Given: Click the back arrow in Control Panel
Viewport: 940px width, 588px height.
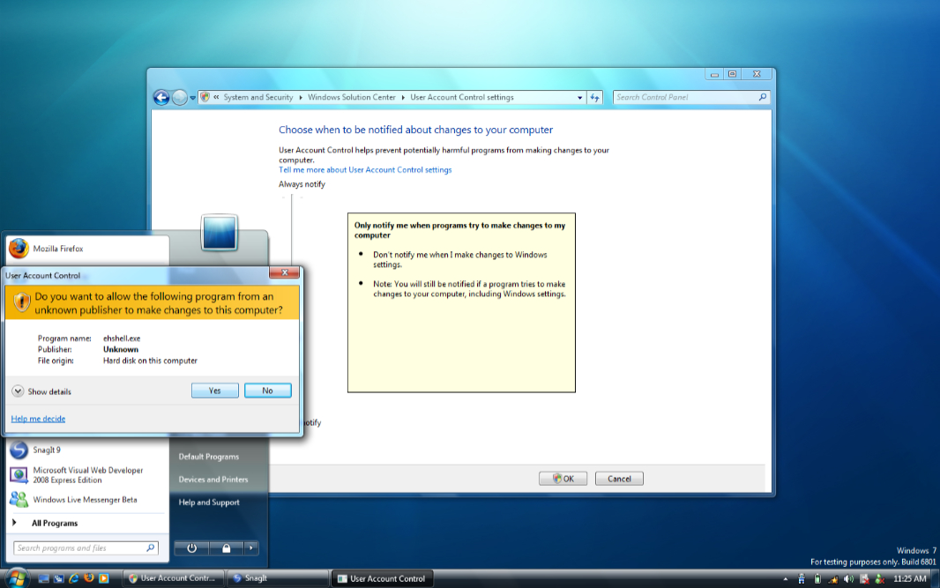Looking at the screenshot, I should [161, 97].
